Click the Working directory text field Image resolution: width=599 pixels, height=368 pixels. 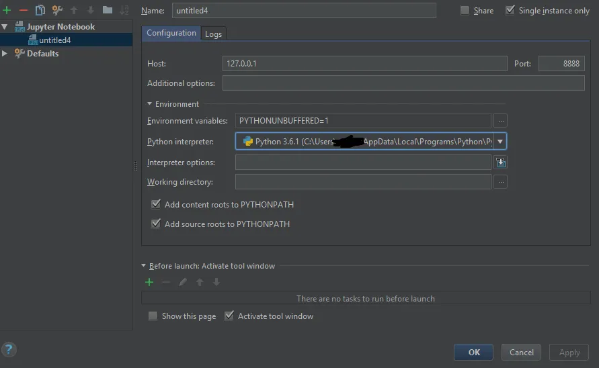[363, 182]
